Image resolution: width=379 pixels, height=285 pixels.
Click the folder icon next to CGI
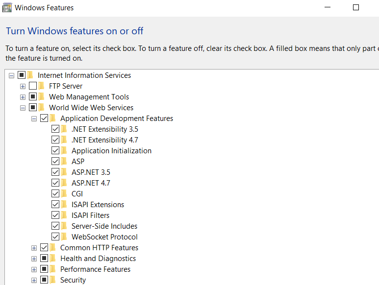click(64, 194)
